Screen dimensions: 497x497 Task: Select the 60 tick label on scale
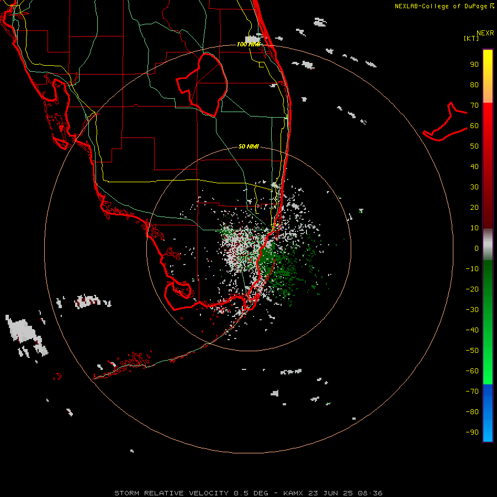click(x=474, y=126)
